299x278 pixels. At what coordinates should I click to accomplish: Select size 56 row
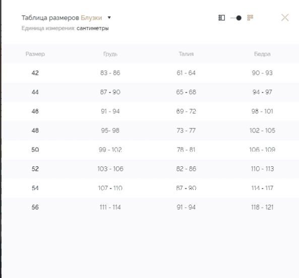(x=150, y=207)
